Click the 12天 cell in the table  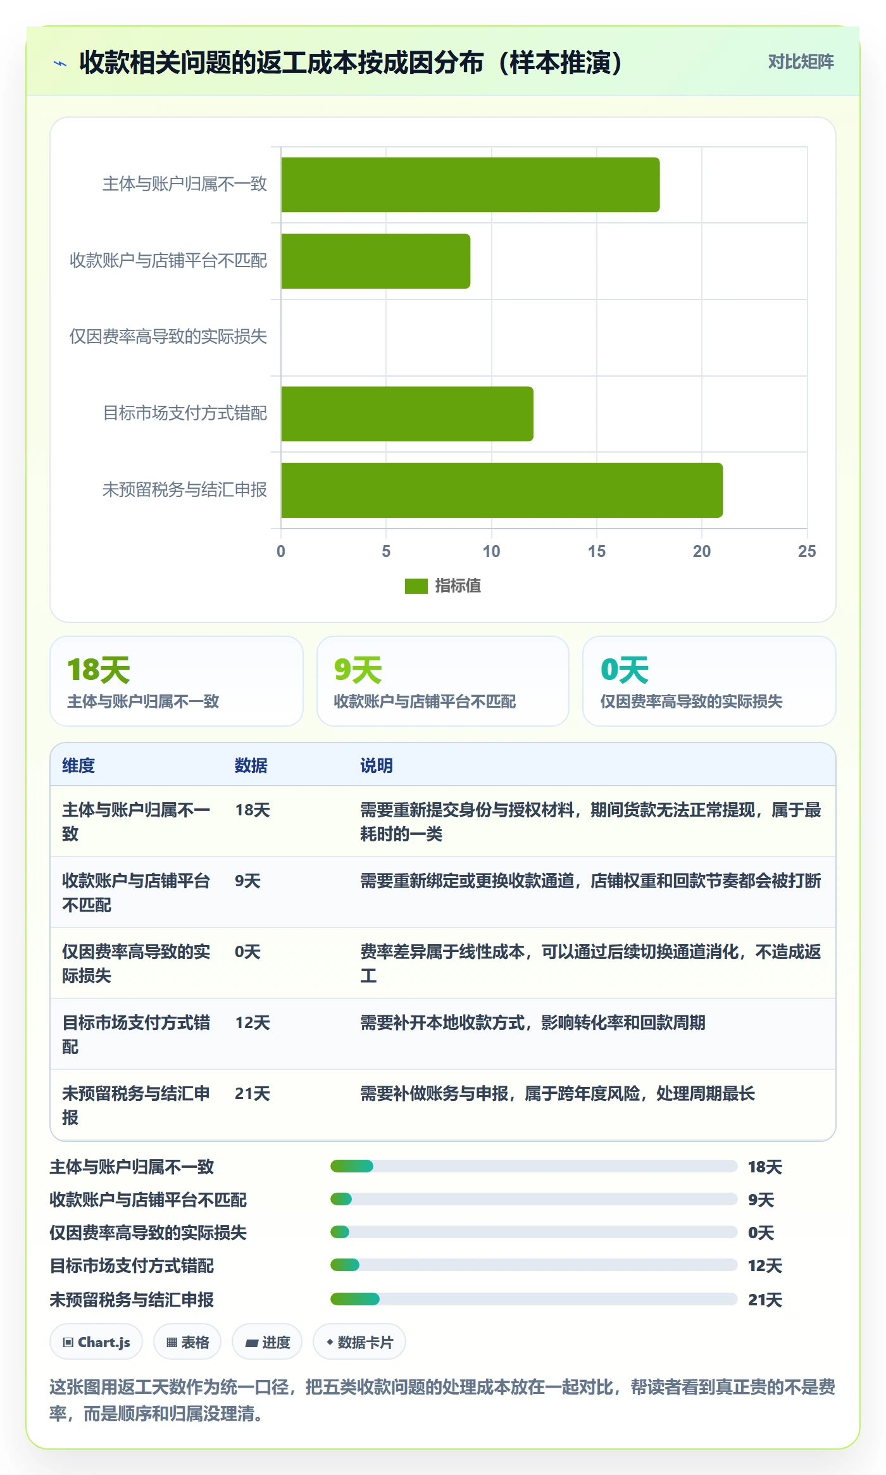[x=253, y=1022]
